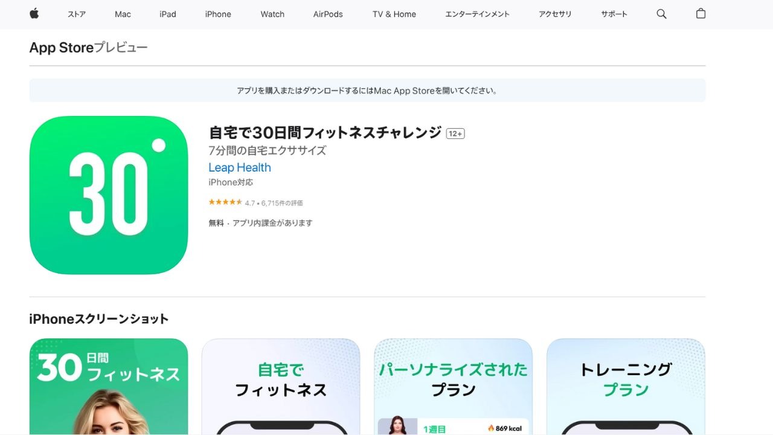Open the トレーニングプラン screenshot thumbnail
773x435 pixels.
626,387
